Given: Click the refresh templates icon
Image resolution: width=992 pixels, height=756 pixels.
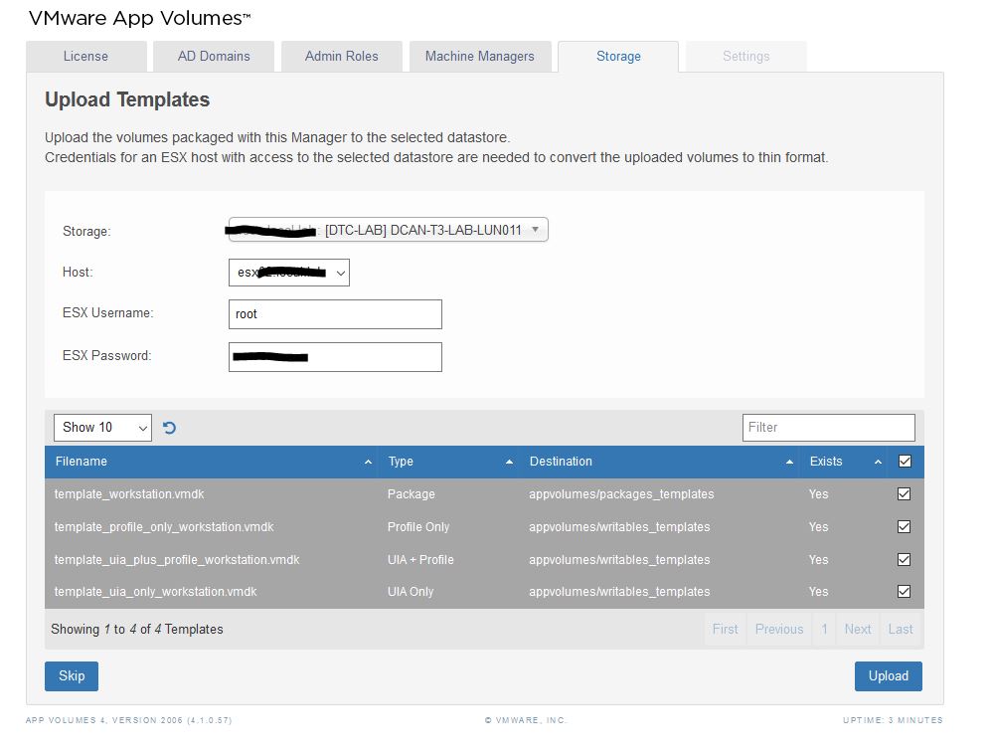Looking at the screenshot, I should click(169, 428).
